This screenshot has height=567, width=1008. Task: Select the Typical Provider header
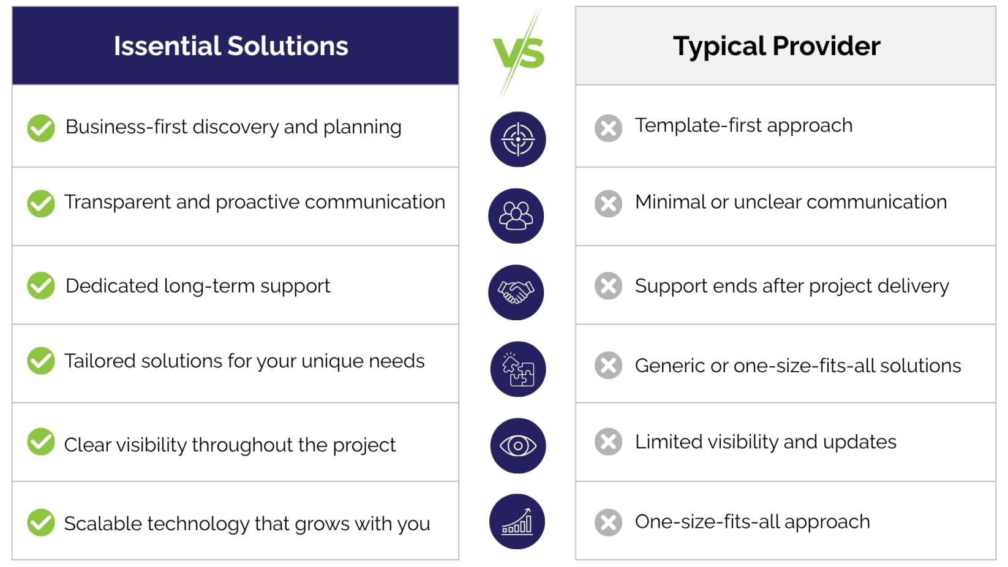(785, 46)
